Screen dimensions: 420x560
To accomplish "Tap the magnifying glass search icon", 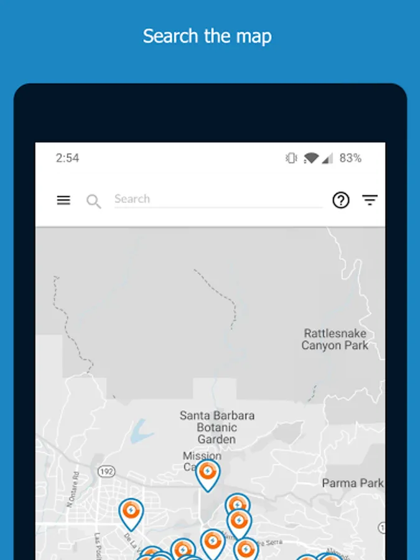I will click(93, 201).
